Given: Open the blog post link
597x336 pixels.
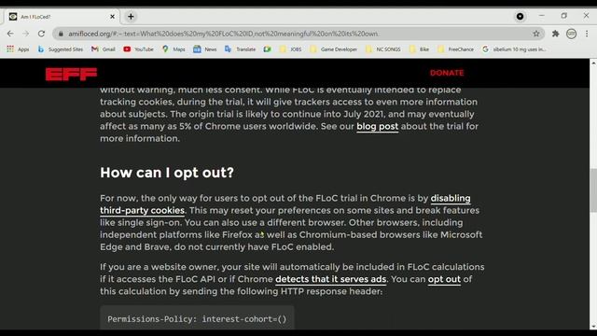Looking at the screenshot, I should [x=377, y=127].
